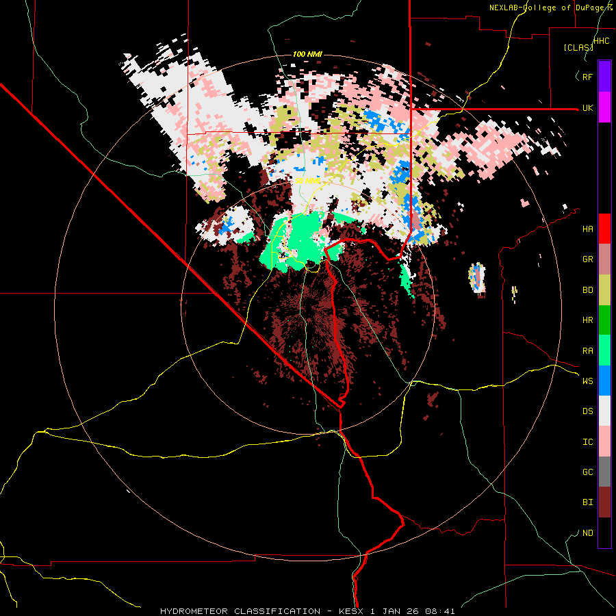Viewport: 616px width, 616px height.
Task: Click the 50 NMI range ring label
Action: click(x=307, y=181)
